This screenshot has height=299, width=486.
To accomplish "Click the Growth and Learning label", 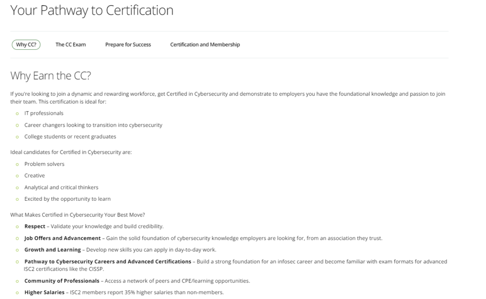I will point(52,250).
